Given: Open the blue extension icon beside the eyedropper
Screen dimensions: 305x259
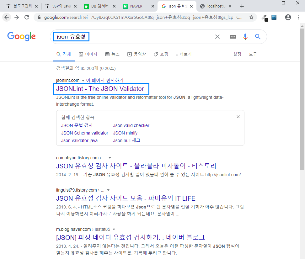Looking at the screenshot, I should [274, 17].
